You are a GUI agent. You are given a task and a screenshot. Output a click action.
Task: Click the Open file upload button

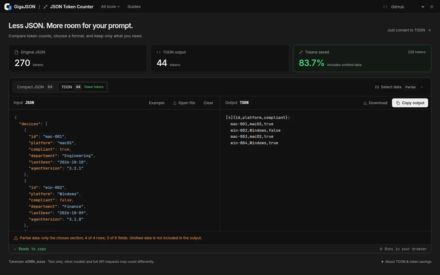(x=184, y=103)
